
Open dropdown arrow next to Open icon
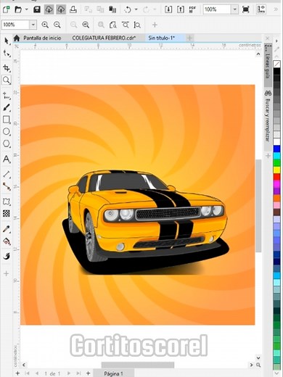point(27,9)
